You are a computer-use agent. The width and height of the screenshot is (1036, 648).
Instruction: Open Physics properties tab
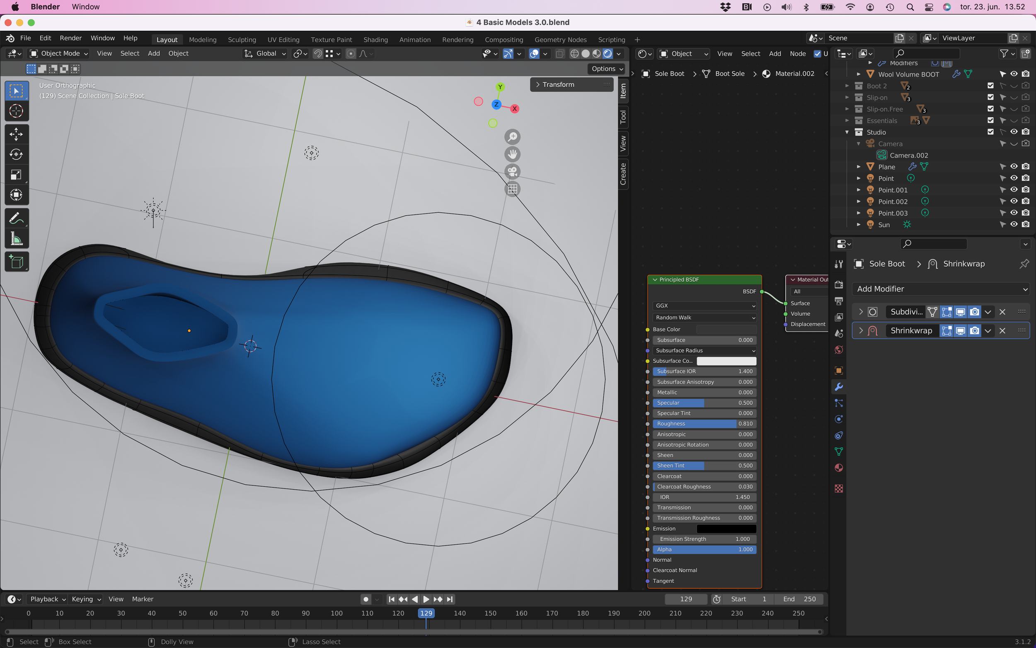coord(839,419)
